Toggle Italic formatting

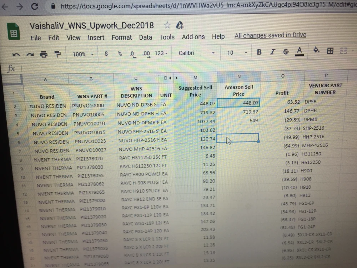272,52
